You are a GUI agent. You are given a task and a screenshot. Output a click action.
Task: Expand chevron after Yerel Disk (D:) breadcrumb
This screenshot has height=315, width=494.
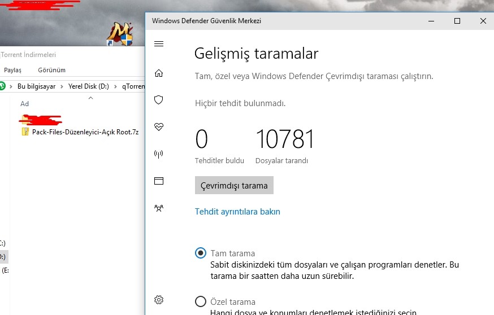tap(115, 86)
